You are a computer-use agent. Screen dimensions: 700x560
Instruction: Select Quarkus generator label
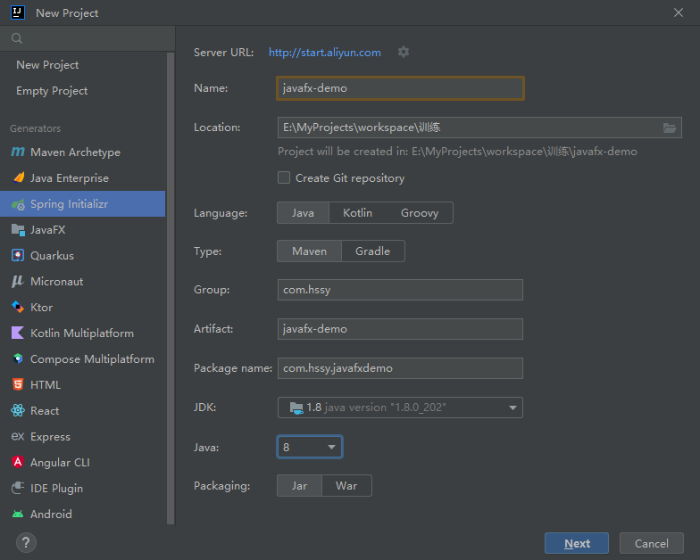[x=52, y=255]
